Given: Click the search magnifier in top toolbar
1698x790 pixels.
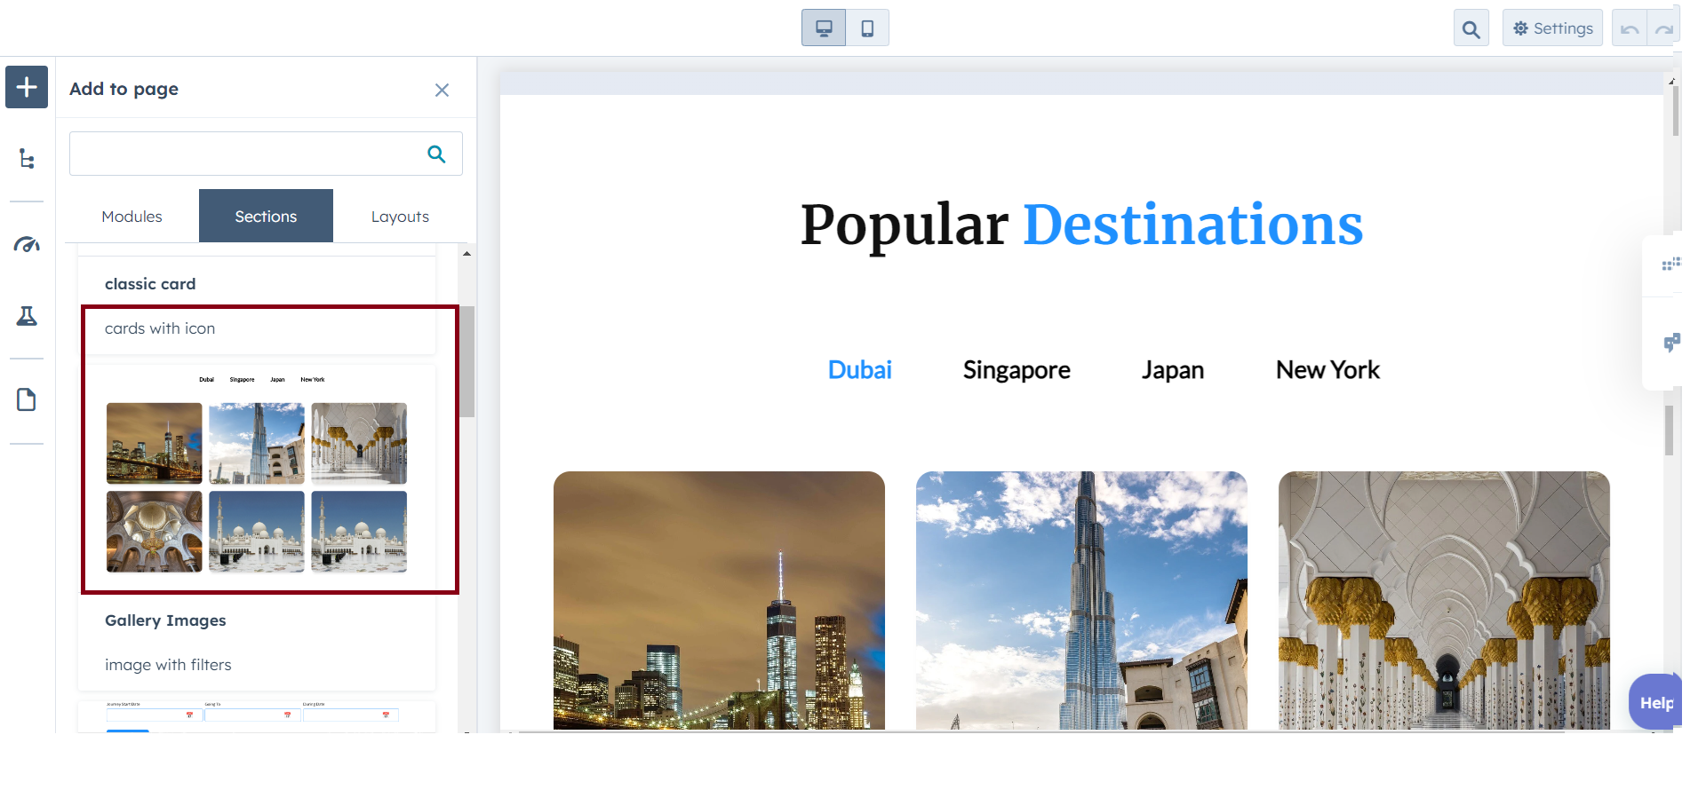Looking at the screenshot, I should tap(1471, 29).
